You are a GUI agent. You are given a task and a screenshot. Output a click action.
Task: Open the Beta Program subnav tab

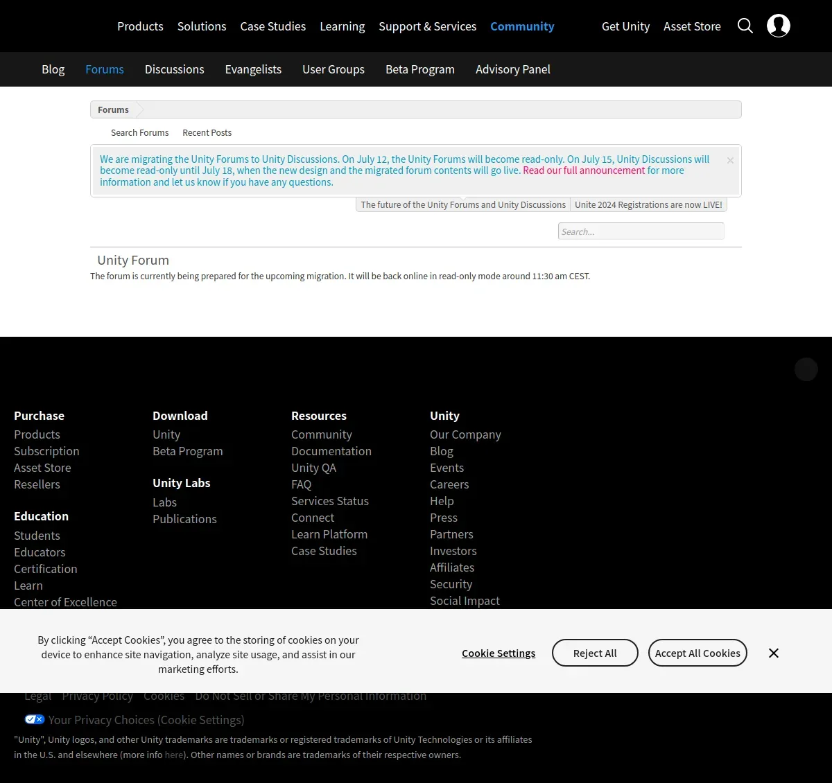click(x=420, y=69)
